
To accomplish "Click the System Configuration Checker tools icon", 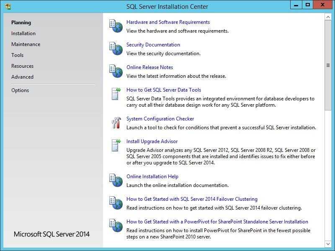I will click(116, 123).
